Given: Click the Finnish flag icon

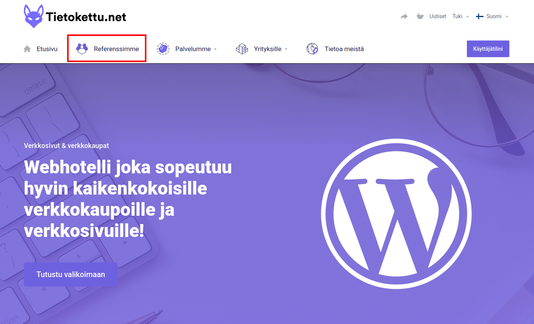Looking at the screenshot, I should [x=480, y=16].
